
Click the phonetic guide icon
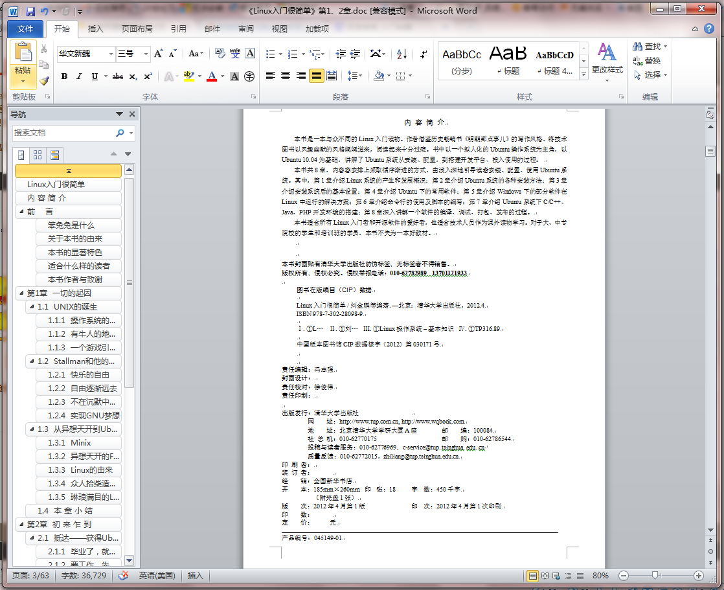pos(235,54)
